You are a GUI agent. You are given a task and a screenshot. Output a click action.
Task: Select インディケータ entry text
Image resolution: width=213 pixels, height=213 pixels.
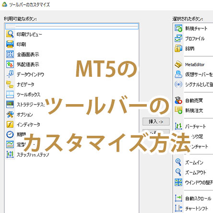(28, 125)
